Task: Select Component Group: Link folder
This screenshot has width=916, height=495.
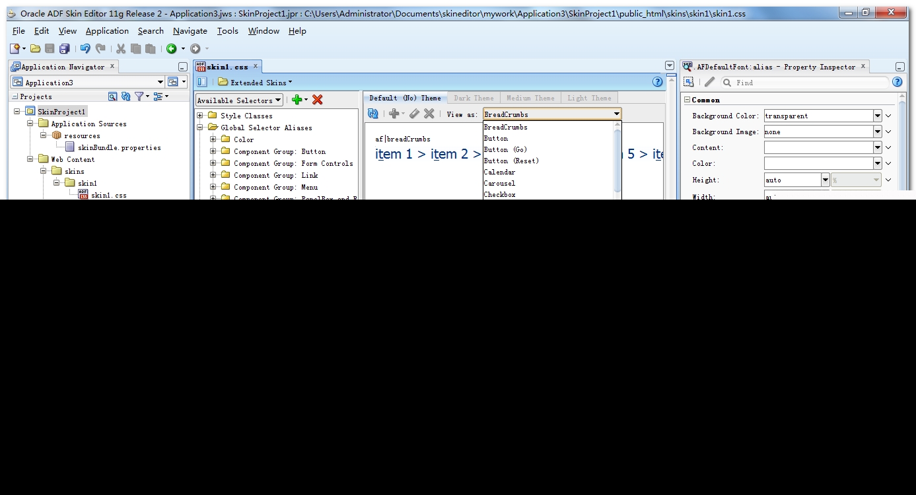Action: pos(275,175)
